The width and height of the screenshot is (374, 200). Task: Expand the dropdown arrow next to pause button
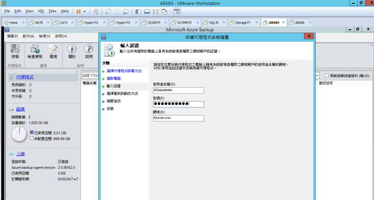click(x=85, y=11)
